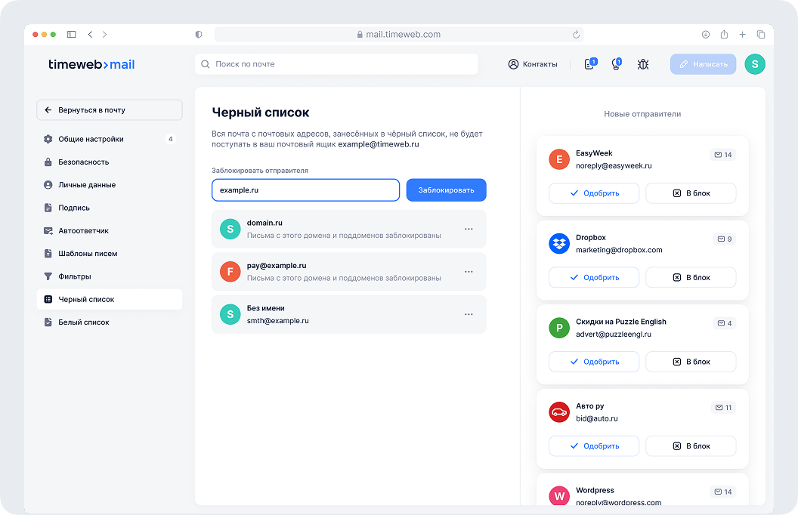Go to Белый список in sidebar

84,322
